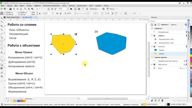Viewport: 192px width, 108px height.
Task: Select the Crop tool
Action: click(x=1, y=26)
